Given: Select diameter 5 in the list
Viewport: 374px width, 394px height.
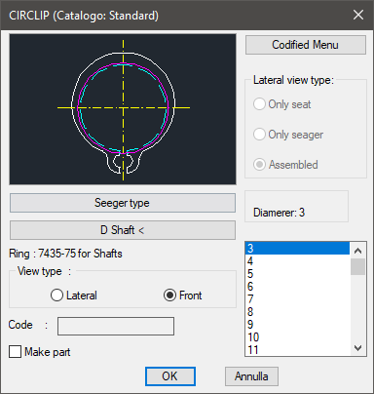Looking at the screenshot, I should click(298, 274).
